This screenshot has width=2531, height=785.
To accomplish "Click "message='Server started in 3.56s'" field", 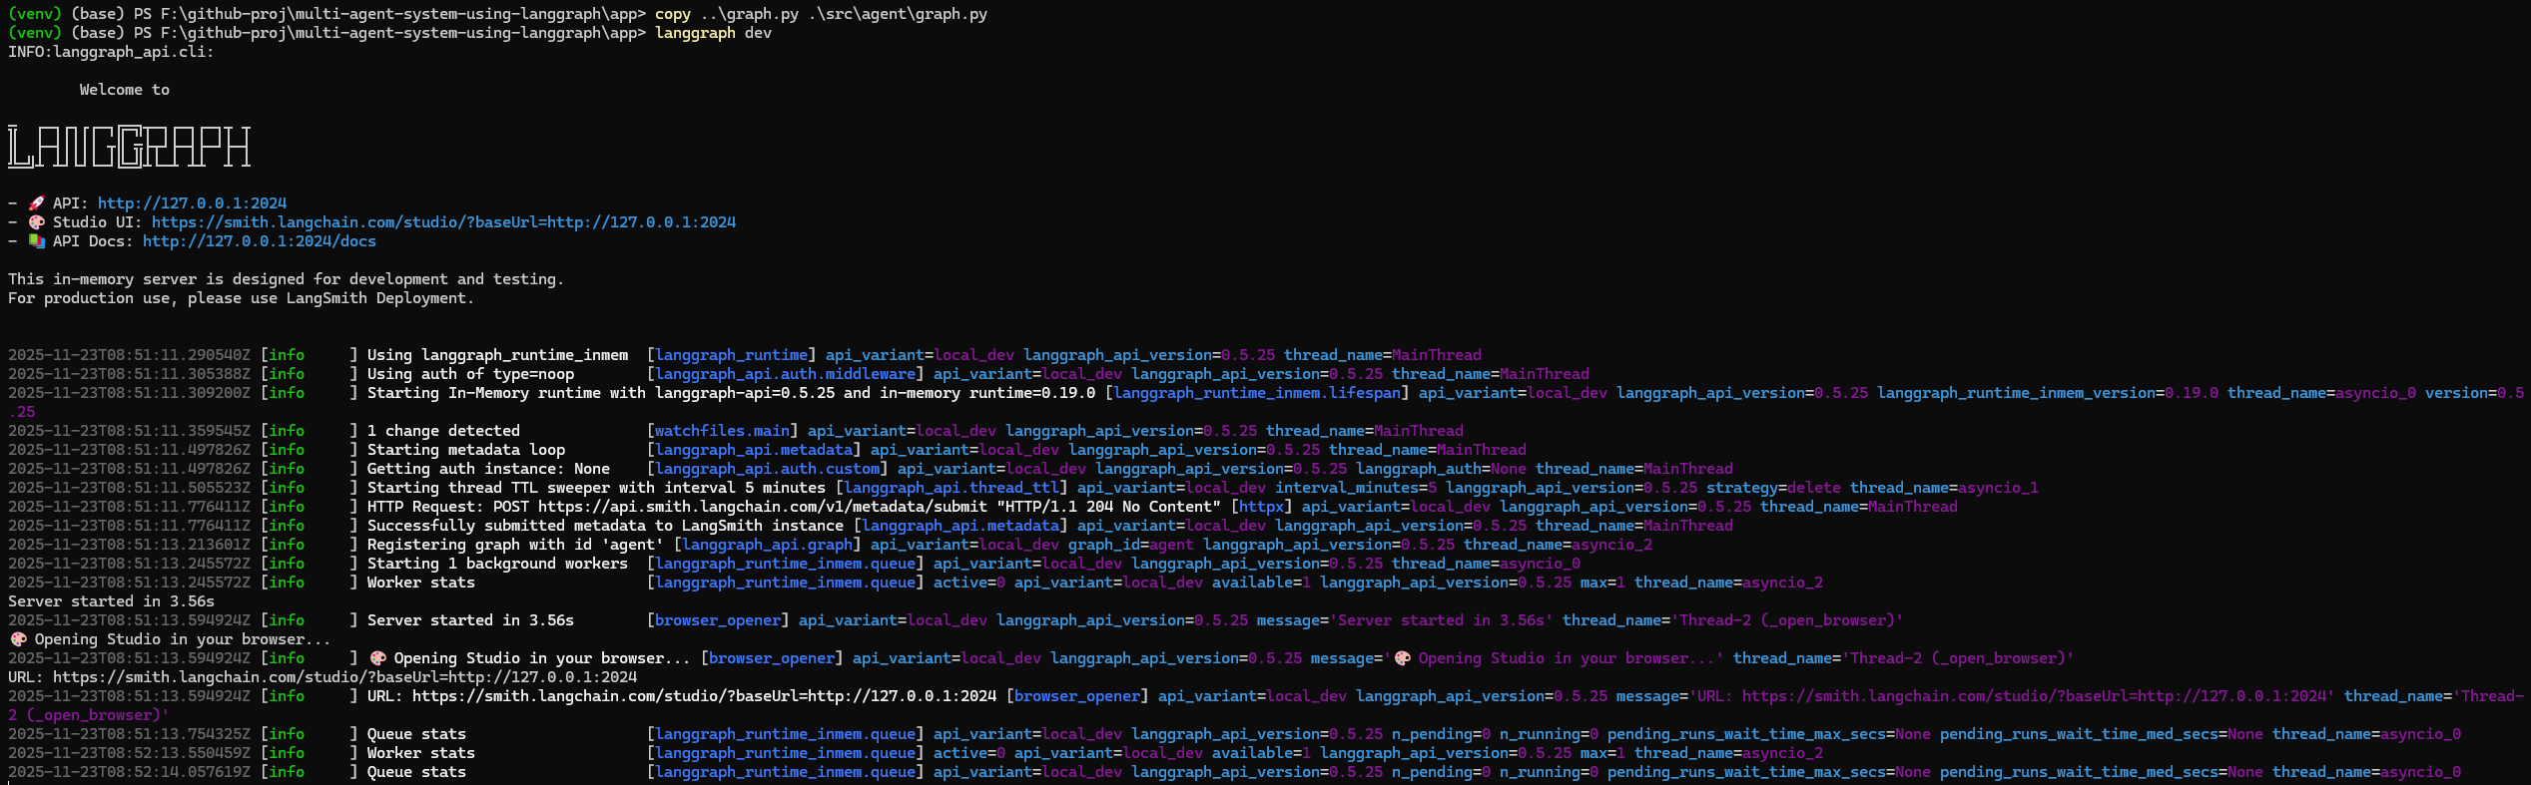I will (x=1405, y=620).
